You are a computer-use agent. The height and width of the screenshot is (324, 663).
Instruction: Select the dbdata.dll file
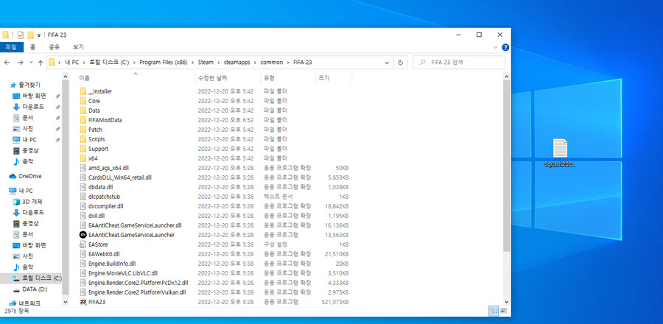click(x=100, y=187)
